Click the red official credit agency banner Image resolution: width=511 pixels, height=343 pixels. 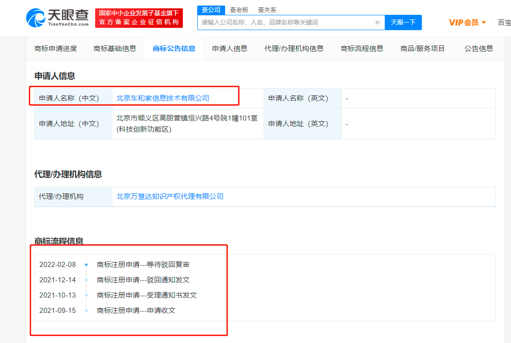point(139,18)
